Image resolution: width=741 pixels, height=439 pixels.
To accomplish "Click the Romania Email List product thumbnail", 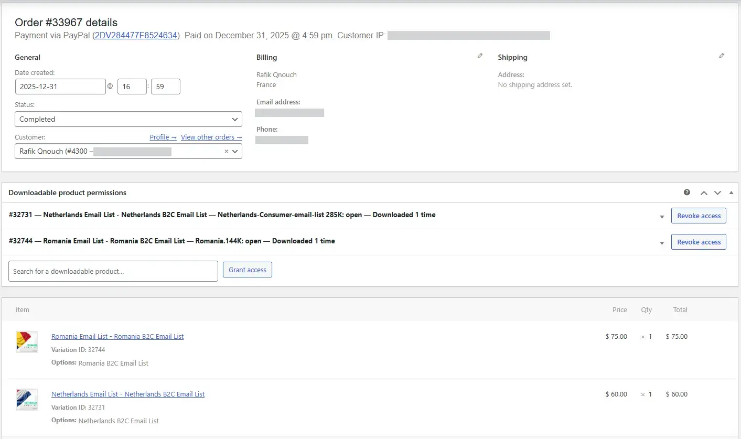I will (27, 342).
